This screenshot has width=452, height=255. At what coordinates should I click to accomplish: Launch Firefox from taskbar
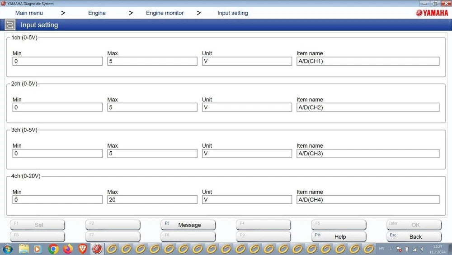[68, 249]
